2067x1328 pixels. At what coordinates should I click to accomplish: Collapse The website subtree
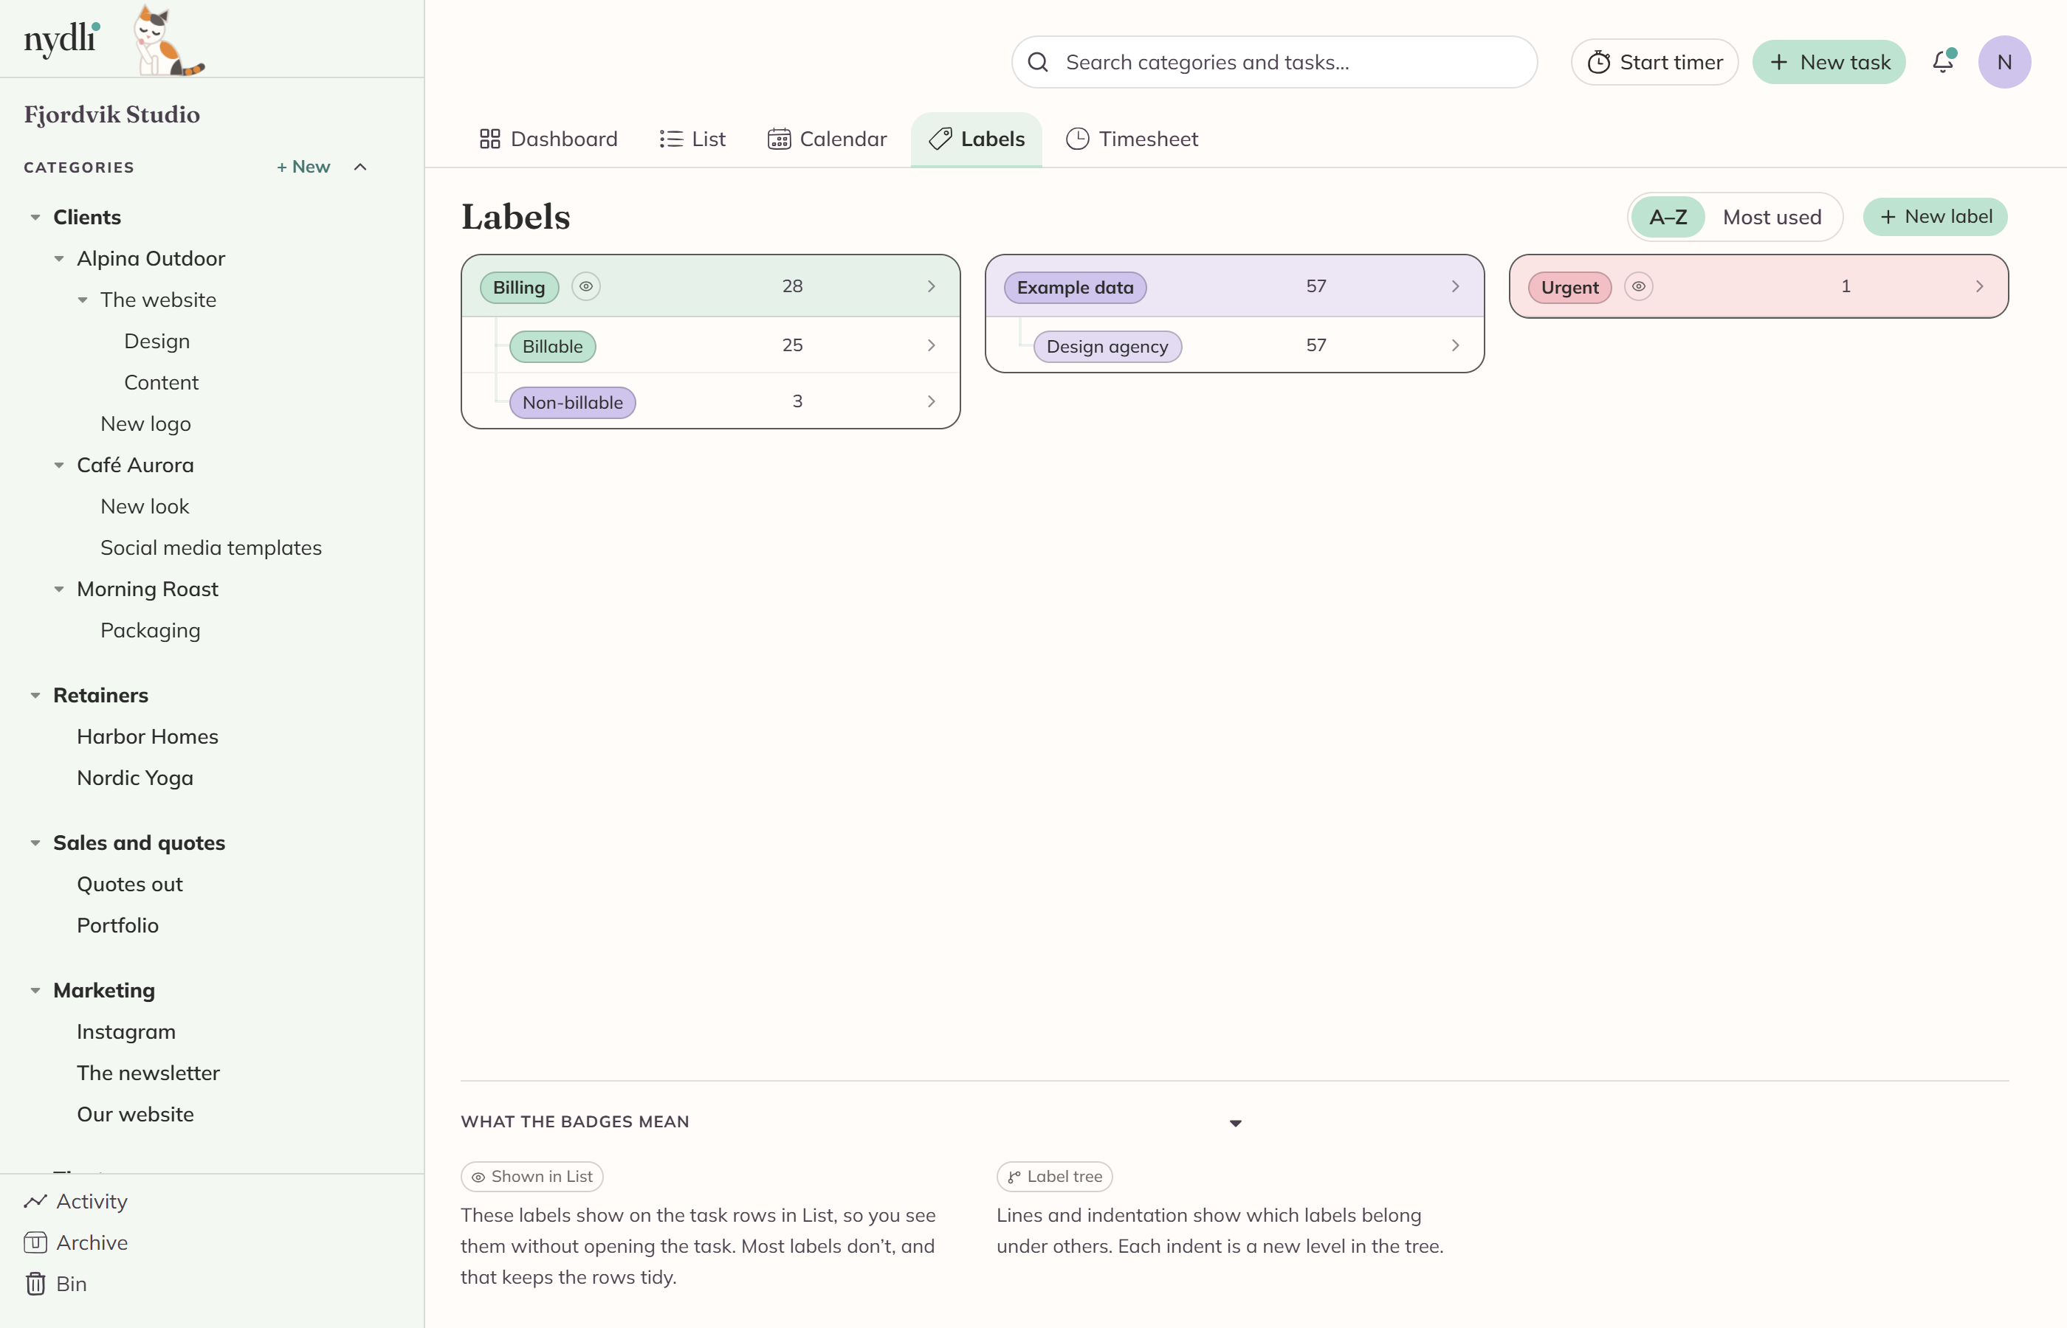82,300
